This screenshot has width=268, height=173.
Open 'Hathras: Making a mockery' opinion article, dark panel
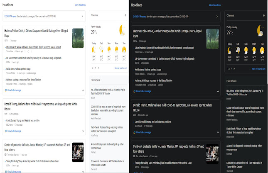click(153, 80)
